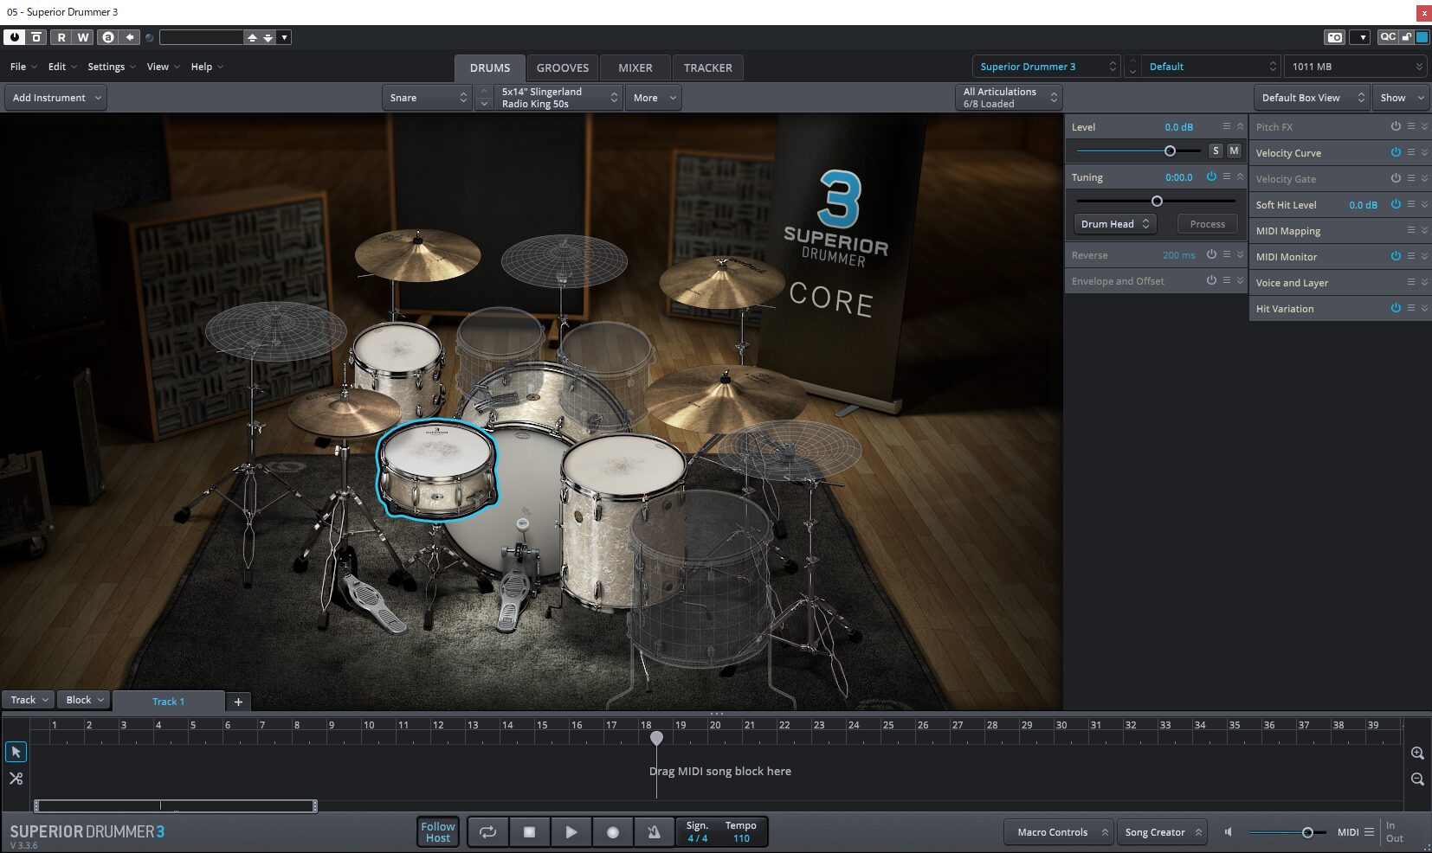
Task: Open the Show dropdown
Action: tap(1401, 98)
